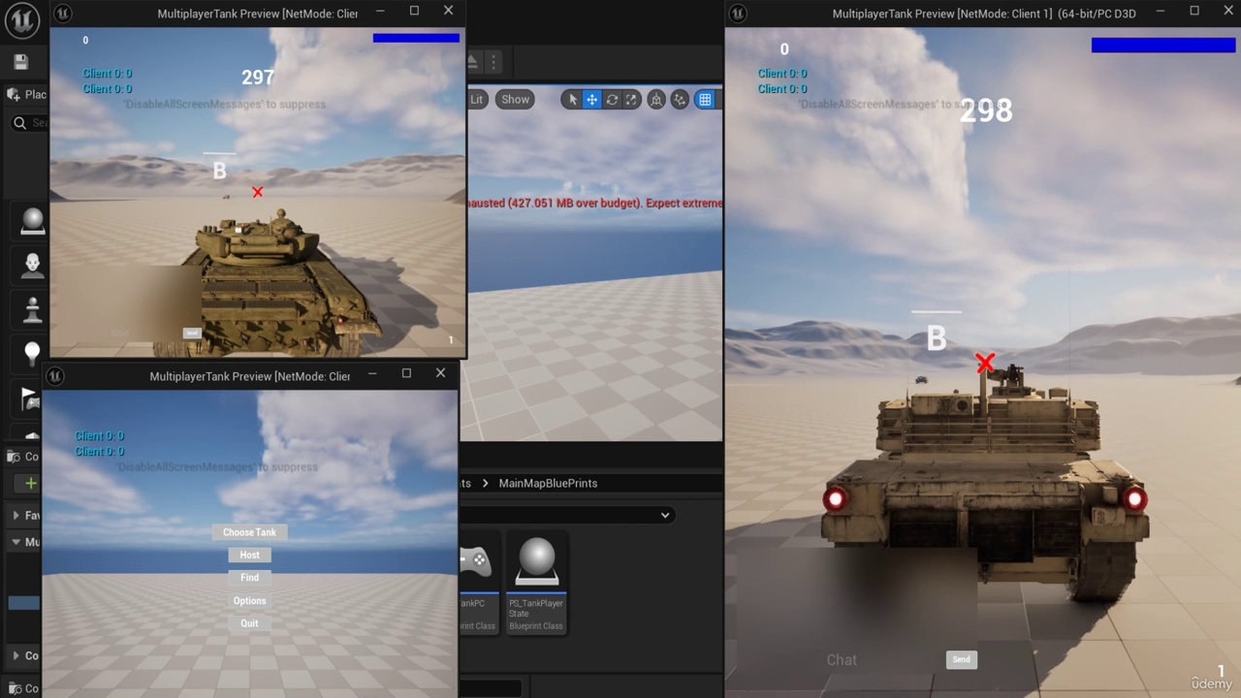Toggle world/local coordinate system icon
The image size is (1241, 698).
click(x=656, y=99)
